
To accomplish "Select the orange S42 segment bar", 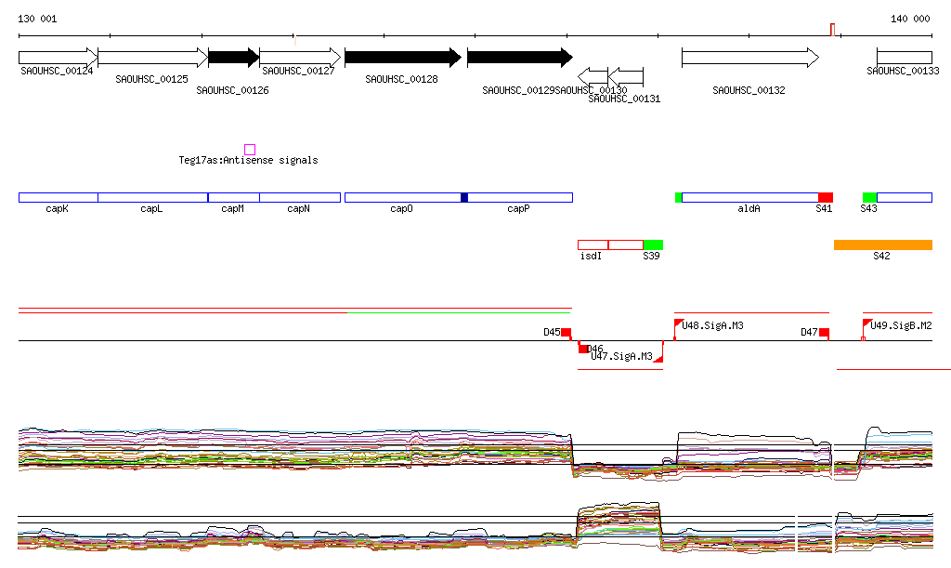I will pyautogui.click(x=883, y=244).
